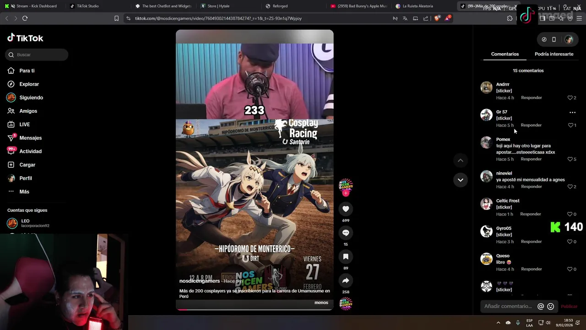Screen dimensions: 586x330
Task: Open Brave Rewards triangle icon
Action: click(x=448, y=18)
